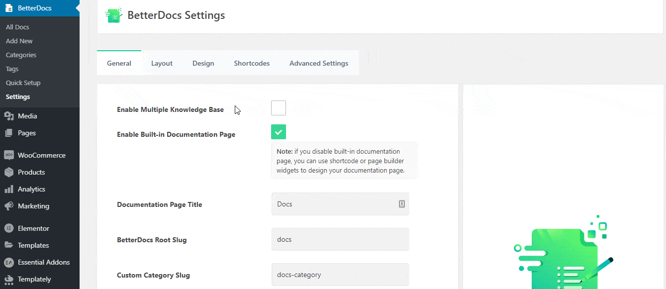Open Templately menu label
666x289 pixels.
[34, 279]
